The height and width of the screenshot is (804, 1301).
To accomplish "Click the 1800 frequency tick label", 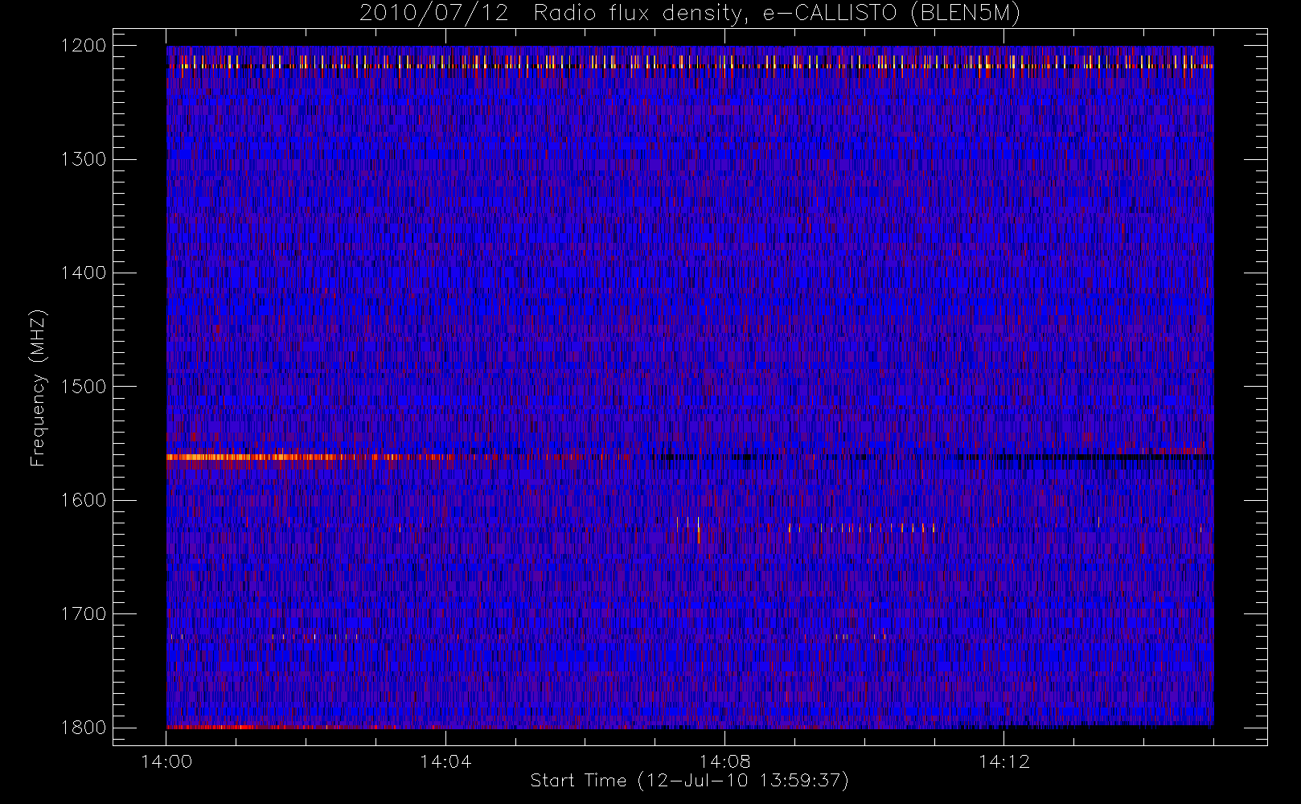I will (x=84, y=728).
